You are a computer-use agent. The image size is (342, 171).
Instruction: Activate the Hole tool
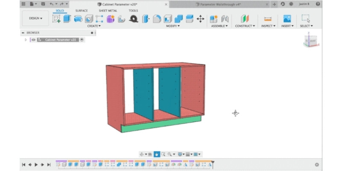[x=89, y=19]
